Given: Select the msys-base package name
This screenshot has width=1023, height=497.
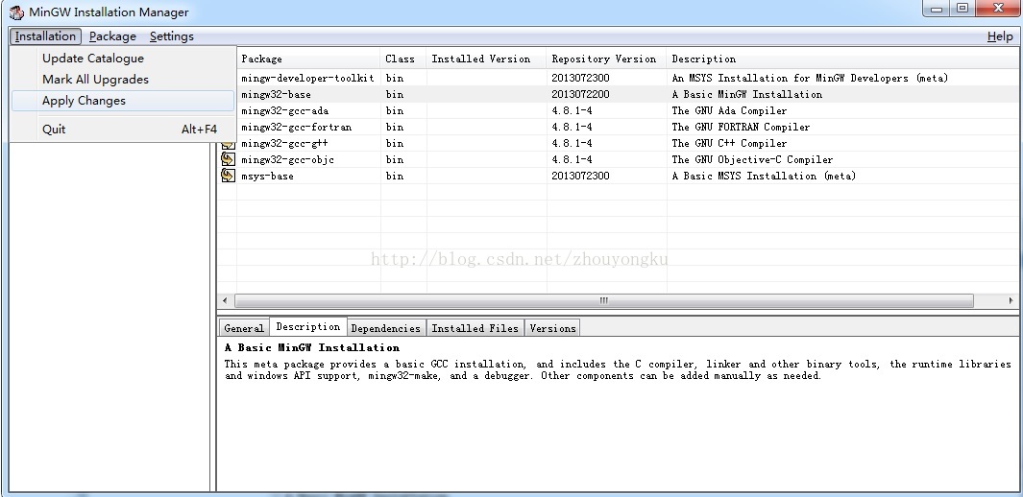Looking at the screenshot, I should [267, 176].
